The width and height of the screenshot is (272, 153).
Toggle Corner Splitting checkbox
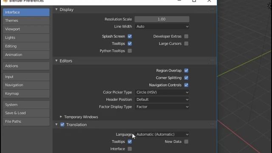[x=186, y=78]
